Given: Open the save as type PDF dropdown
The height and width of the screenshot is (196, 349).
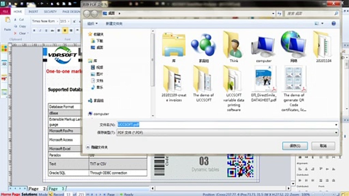Looking at the screenshot, I should (228, 133).
